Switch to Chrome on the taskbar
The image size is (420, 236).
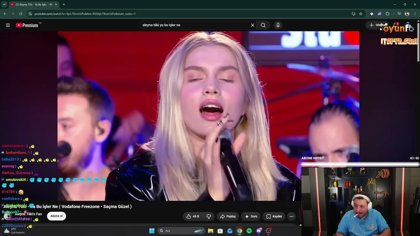pos(240,231)
